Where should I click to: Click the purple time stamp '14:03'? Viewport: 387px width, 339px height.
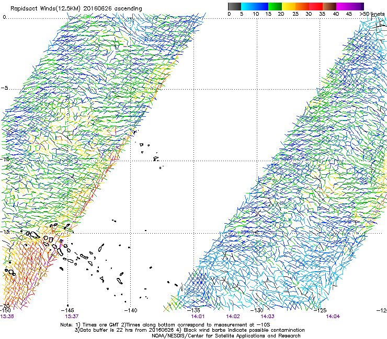[x=267, y=317]
